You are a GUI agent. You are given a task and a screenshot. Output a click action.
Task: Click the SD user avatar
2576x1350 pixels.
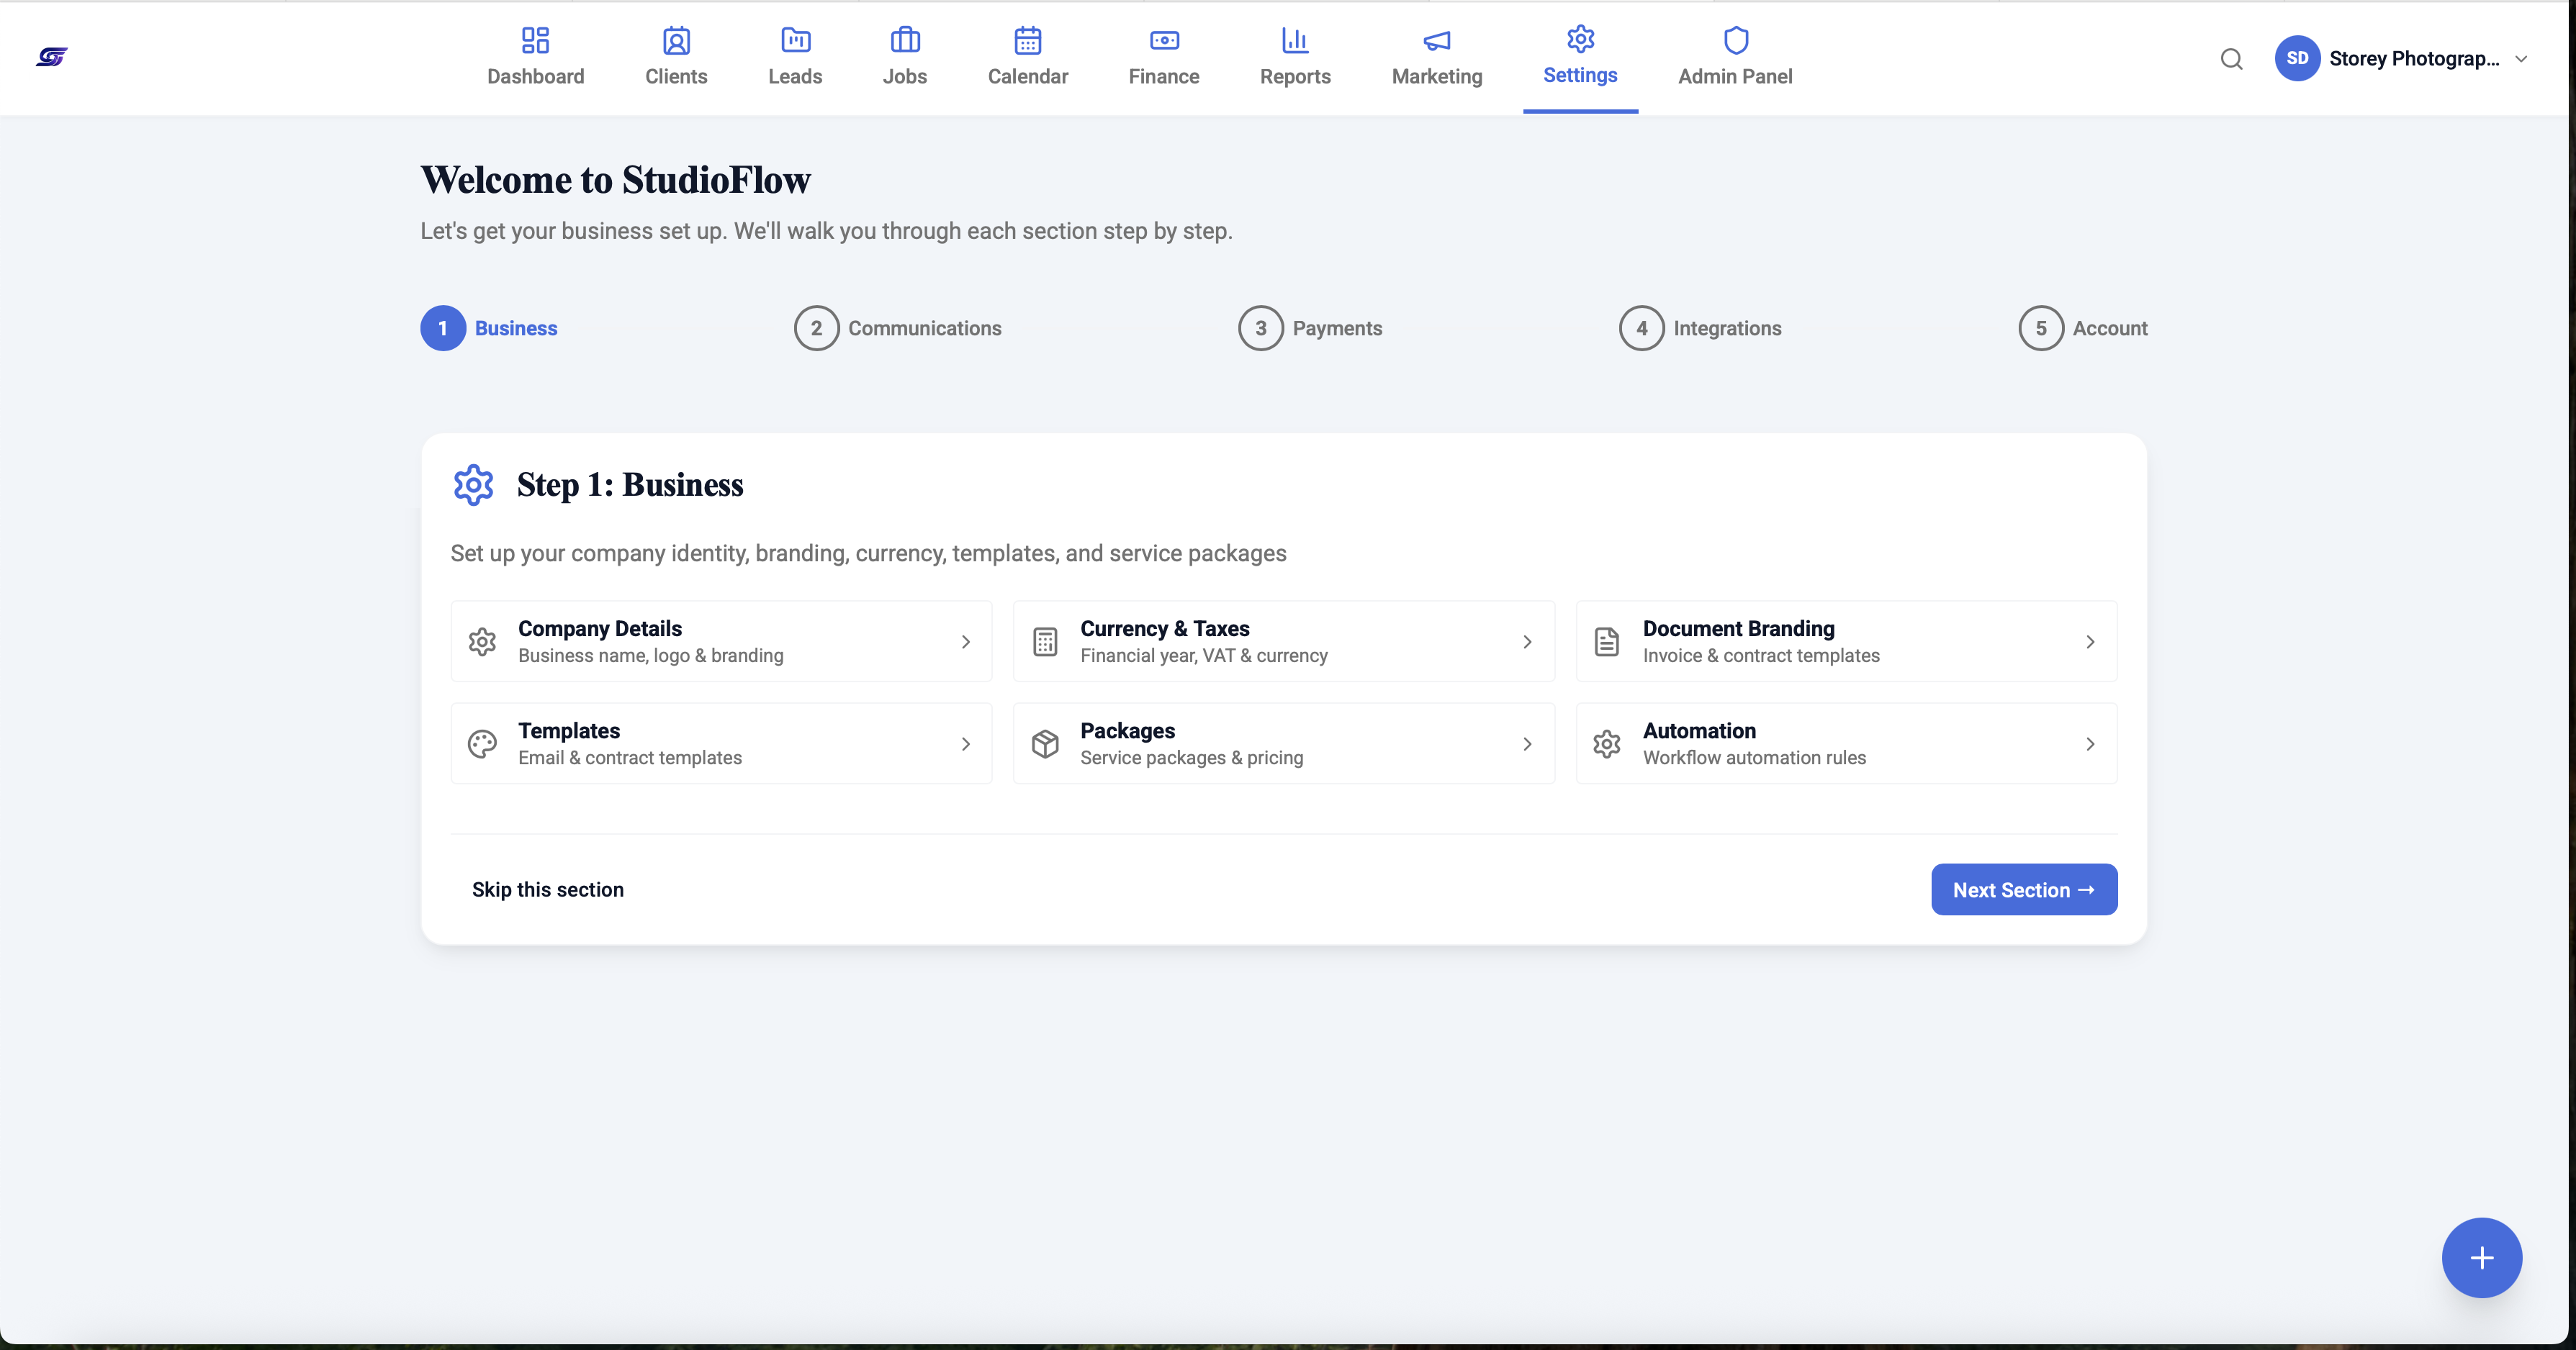pyautogui.click(x=2297, y=58)
